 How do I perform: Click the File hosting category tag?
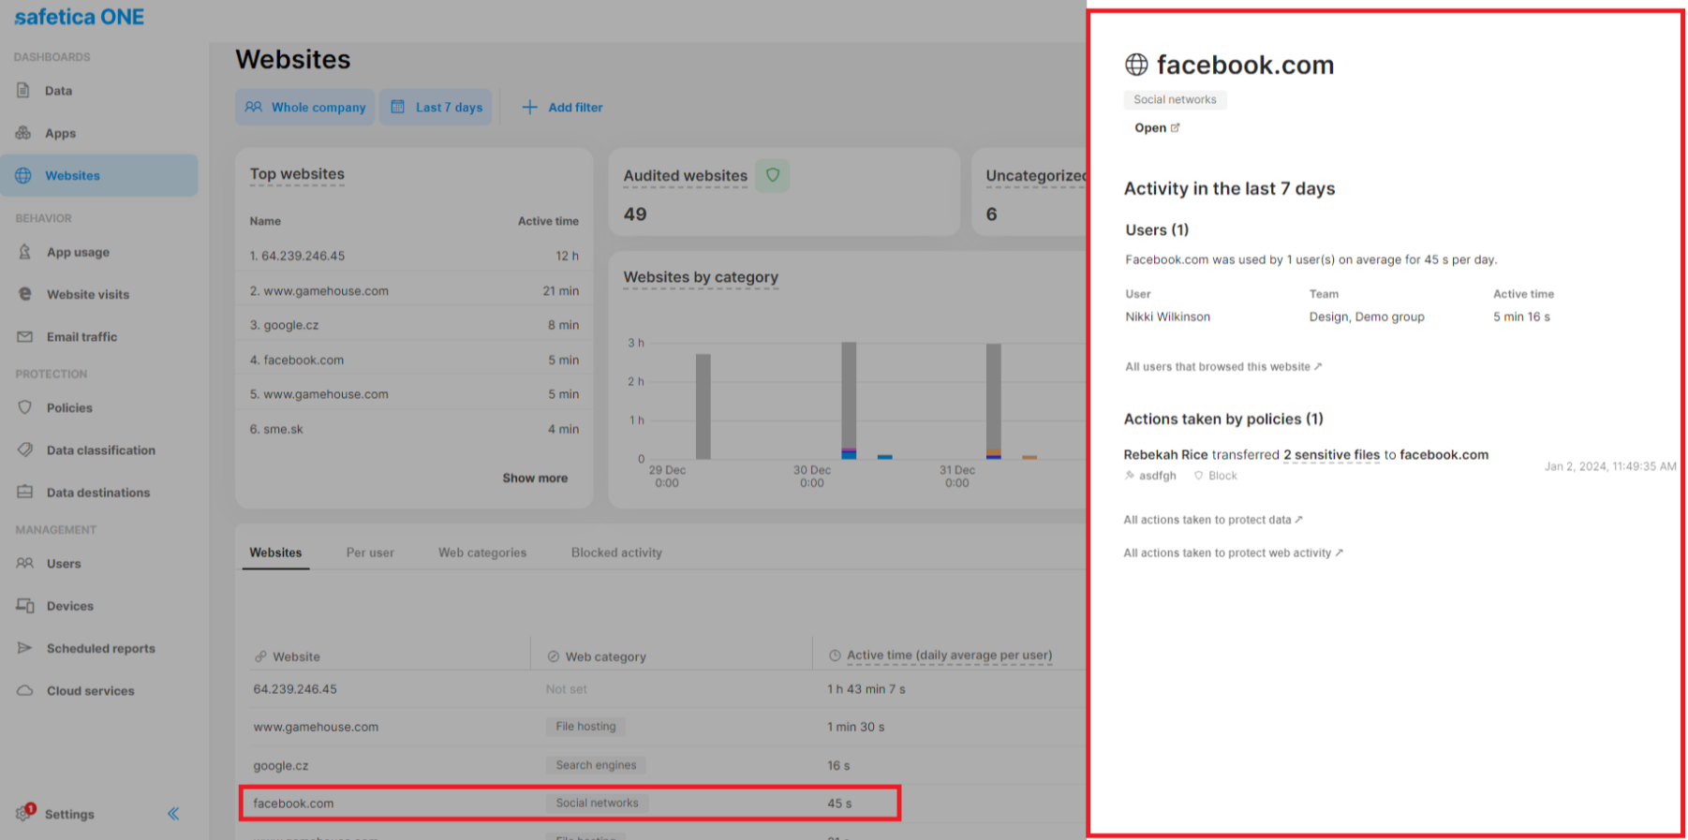coord(585,727)
